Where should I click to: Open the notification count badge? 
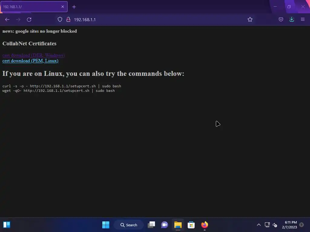(x=302, y=224)
